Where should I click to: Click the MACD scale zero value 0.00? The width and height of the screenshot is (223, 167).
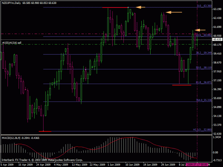(x=216, y=152)
